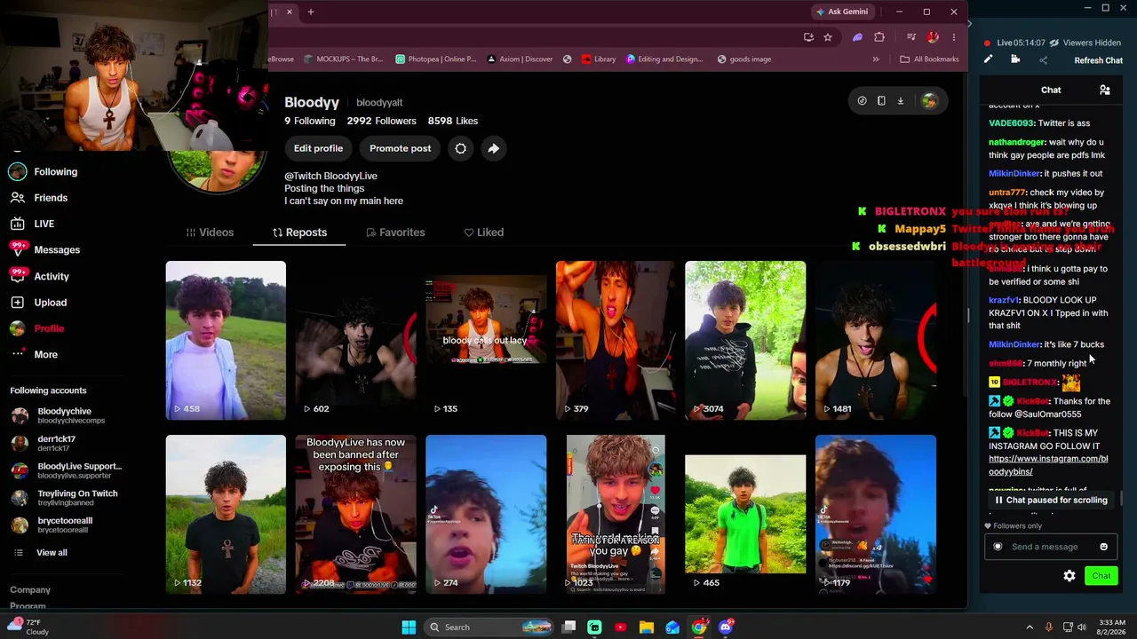Viewport: 1137px width, 639px height.
Task: Open the repost video with 3074 views
Action: (745, 340)
